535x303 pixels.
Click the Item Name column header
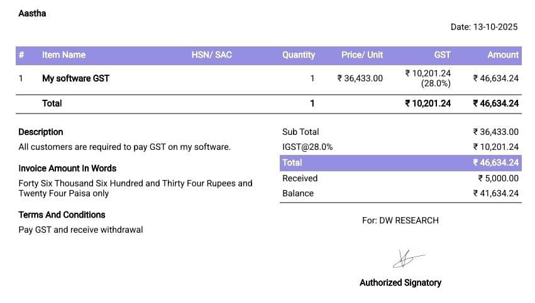pyautogui.click(x=63, y=55)
